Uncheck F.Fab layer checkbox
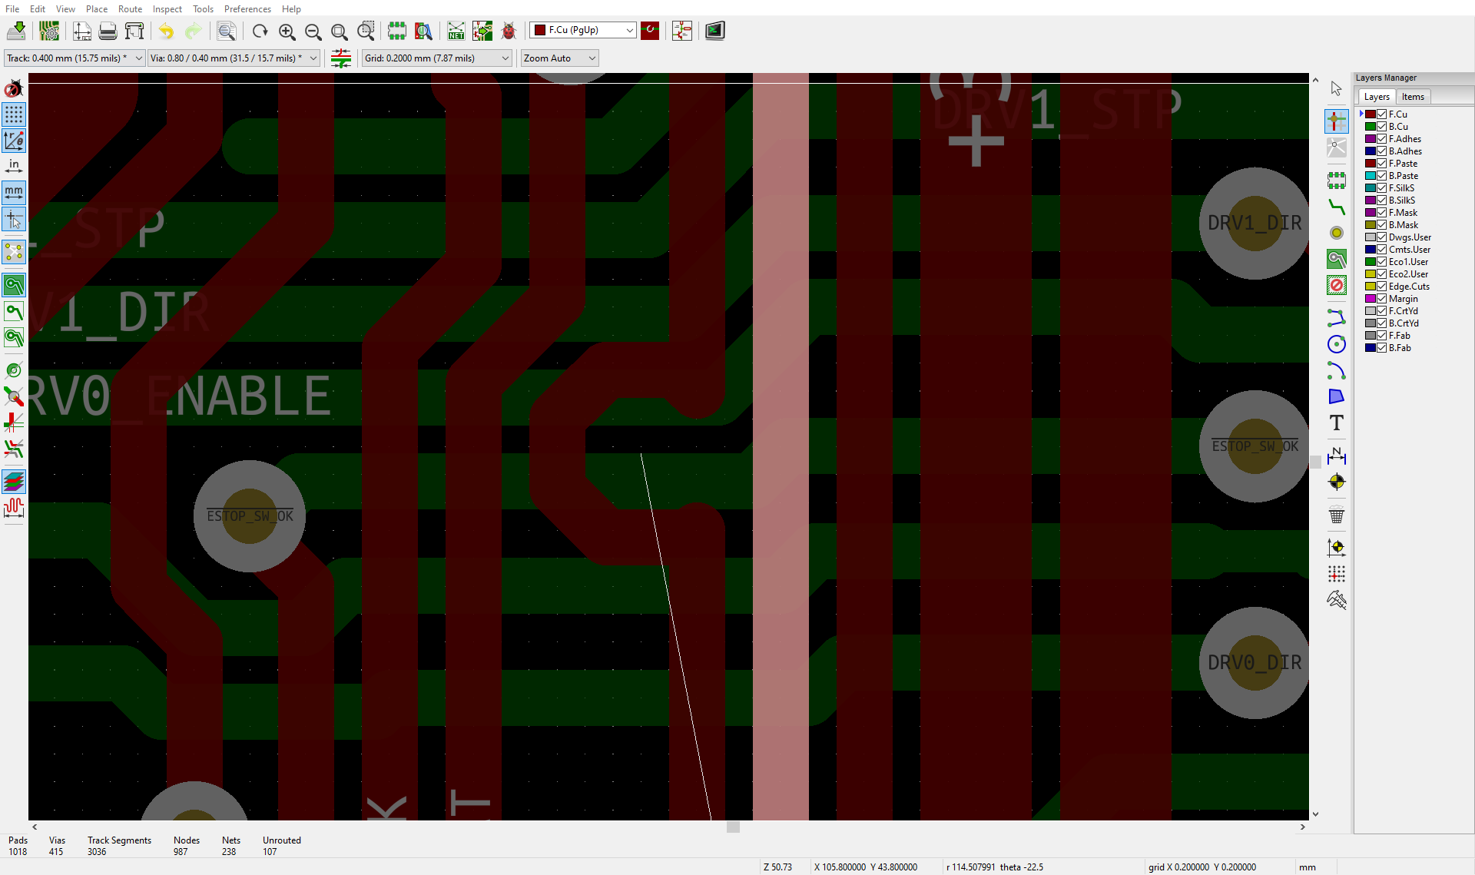The width and height of the screenshot is (1475, 875). click(x=1381, y=336)
